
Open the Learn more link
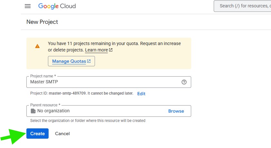[x=96, y=50]
